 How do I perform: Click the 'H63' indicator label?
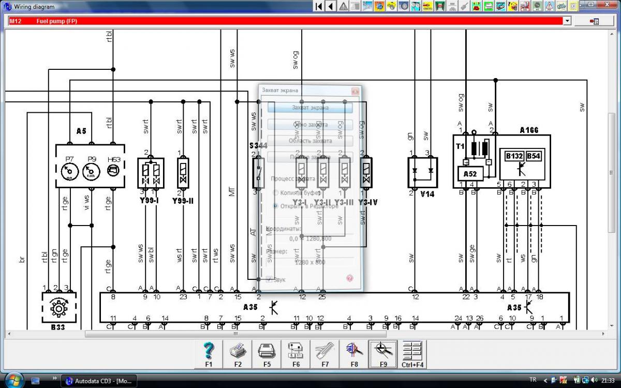click(113, 159)
